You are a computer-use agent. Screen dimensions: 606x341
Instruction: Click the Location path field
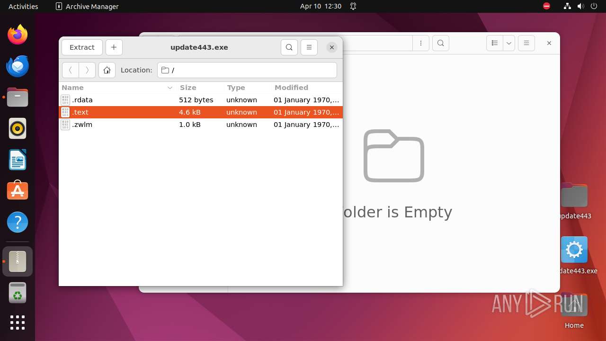(x=247, y=70)
